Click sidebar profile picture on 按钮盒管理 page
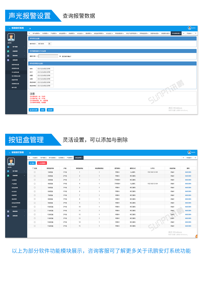The height and width of the screenshot is (284, 203). pos(11,161)
